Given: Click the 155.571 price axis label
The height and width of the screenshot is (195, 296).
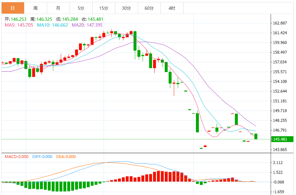Looking at the screenshot, I should 280,72.
